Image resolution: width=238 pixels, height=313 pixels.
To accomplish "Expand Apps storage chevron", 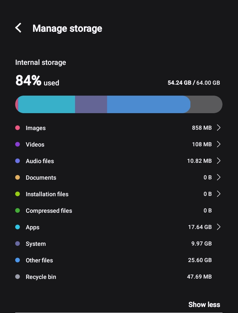I will pos(218,227).
